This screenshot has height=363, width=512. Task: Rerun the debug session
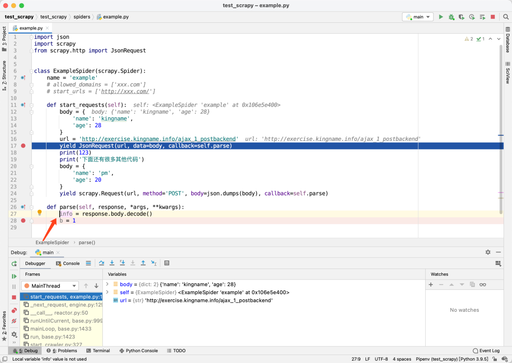tap(14, 264)
